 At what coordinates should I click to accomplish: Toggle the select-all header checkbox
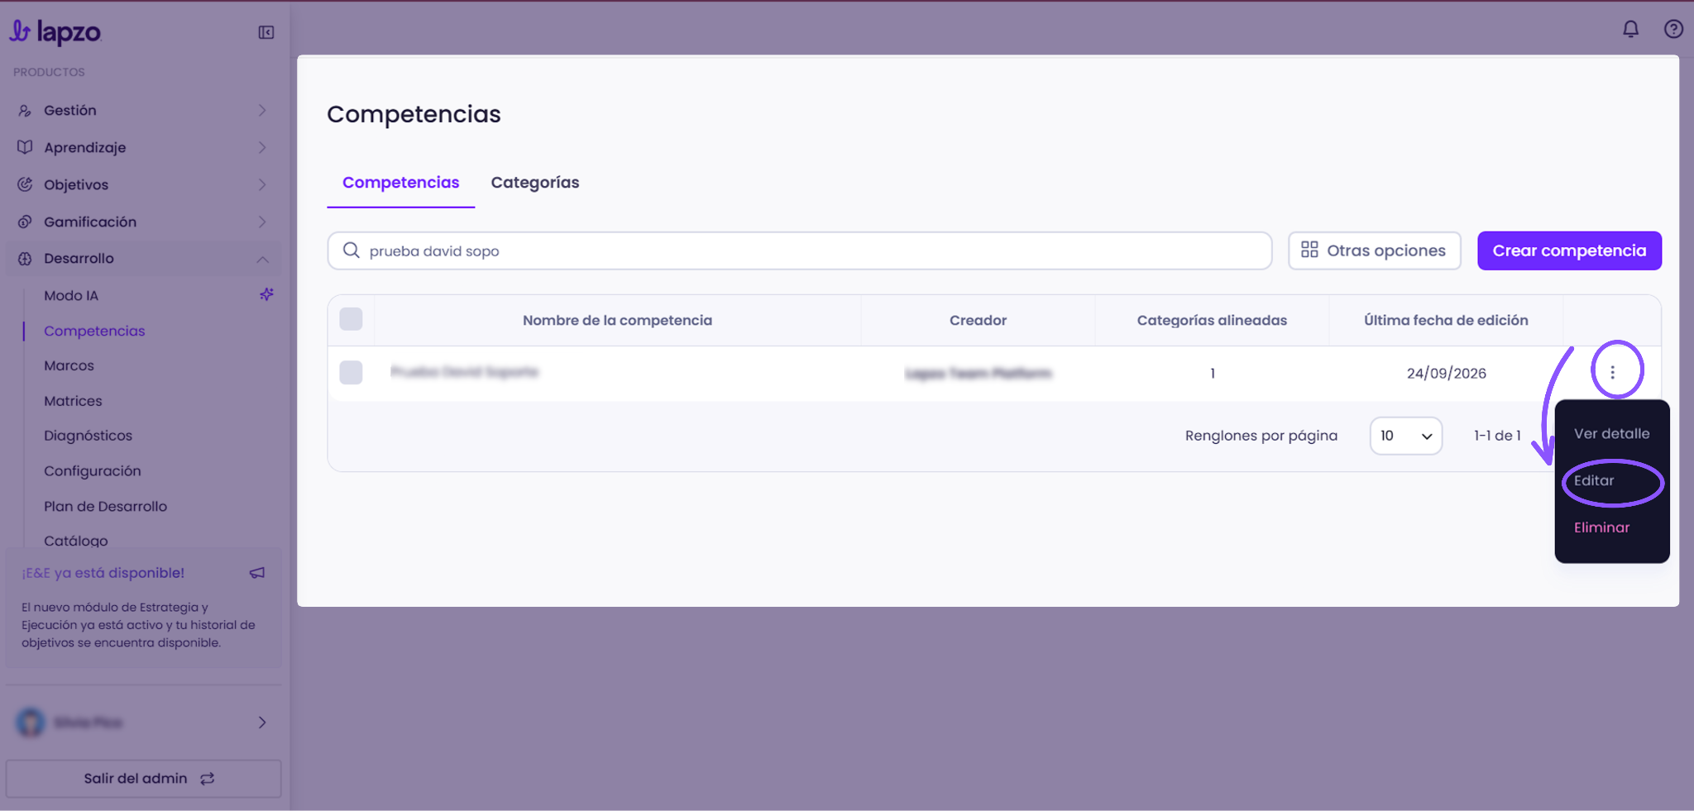click(x=351, y=319)
